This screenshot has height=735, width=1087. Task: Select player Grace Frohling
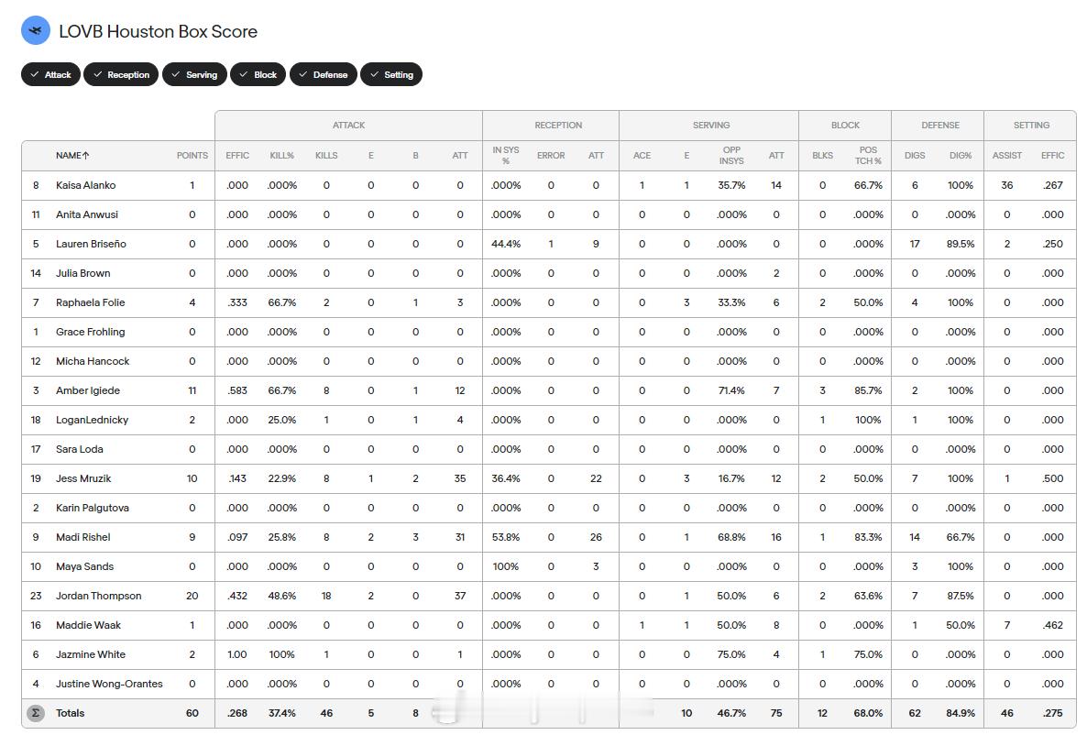point(90,332)
